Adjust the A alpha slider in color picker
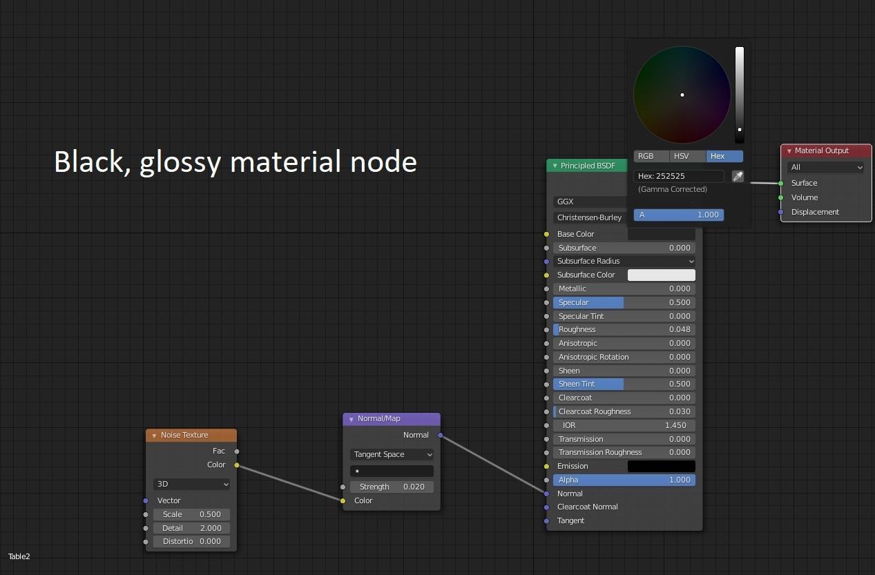The height and width of the screenshot is (575, 875). coord(679,215)
